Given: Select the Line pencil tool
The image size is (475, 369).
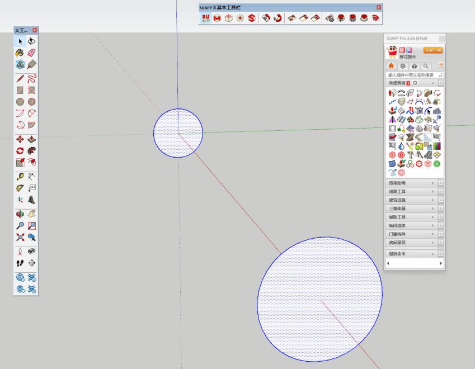Looking at the screenshot, I should tap(20, 79).
